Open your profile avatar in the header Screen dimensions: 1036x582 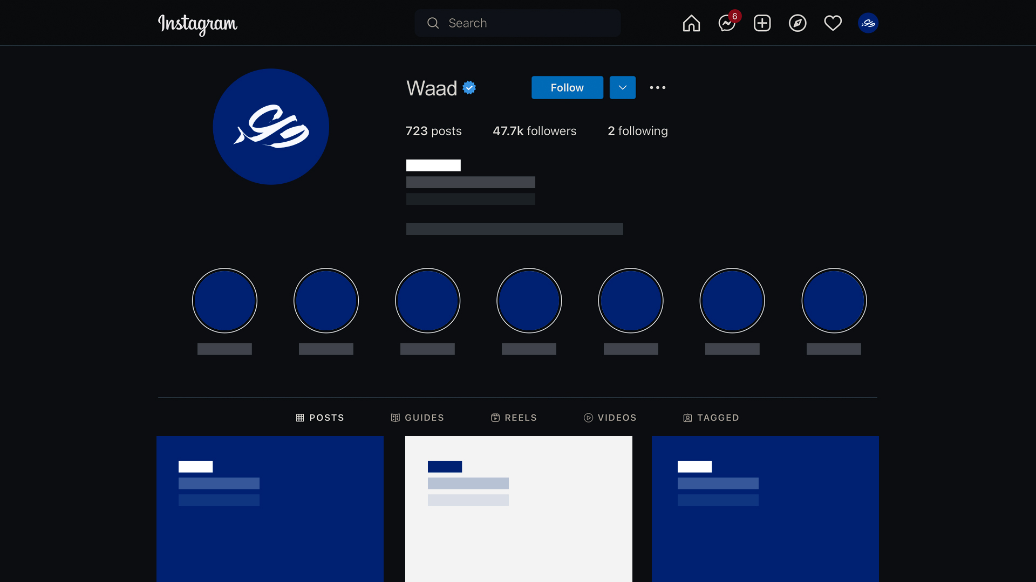[868, 23]
